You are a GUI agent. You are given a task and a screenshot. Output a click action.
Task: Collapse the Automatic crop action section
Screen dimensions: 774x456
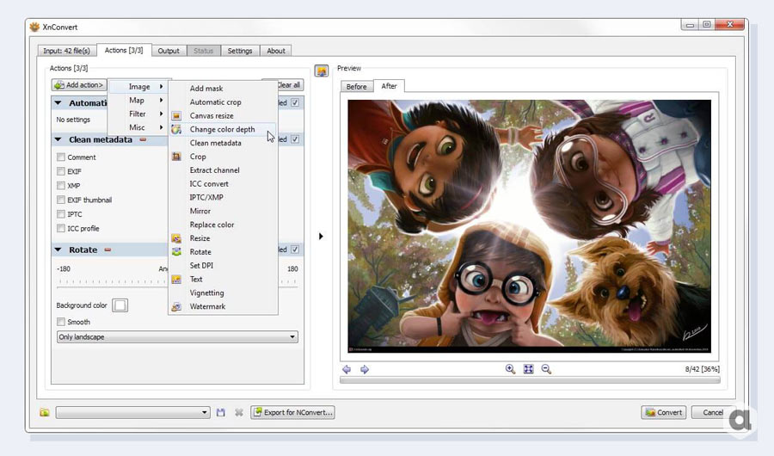click(x=58, y=102)
